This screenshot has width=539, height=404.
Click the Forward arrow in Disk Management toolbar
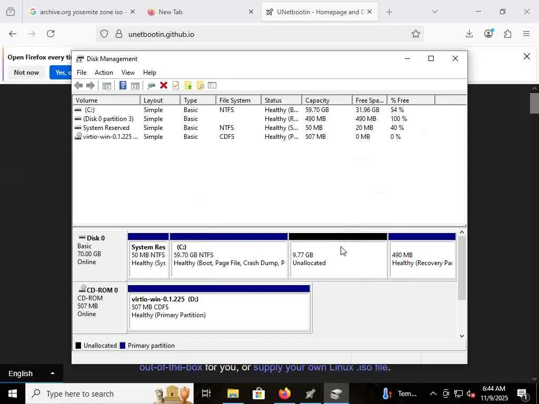click(91, 86)
